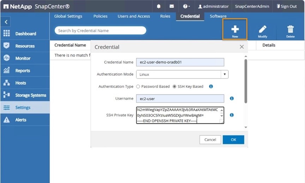The width and height of the screenshot is (305, 183).
Task: Click the OK button
Action: tap(233, 140)
